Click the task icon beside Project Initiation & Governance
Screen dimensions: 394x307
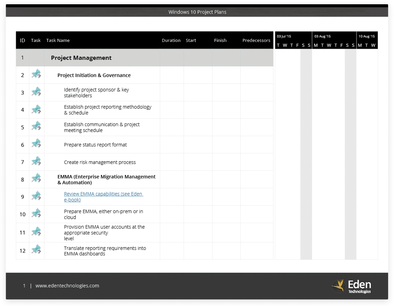pyautogui.click(x=36, y=74)
